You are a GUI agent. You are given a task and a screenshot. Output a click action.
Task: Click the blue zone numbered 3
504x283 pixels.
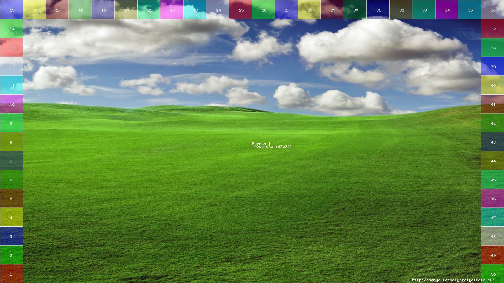(11, 236)
